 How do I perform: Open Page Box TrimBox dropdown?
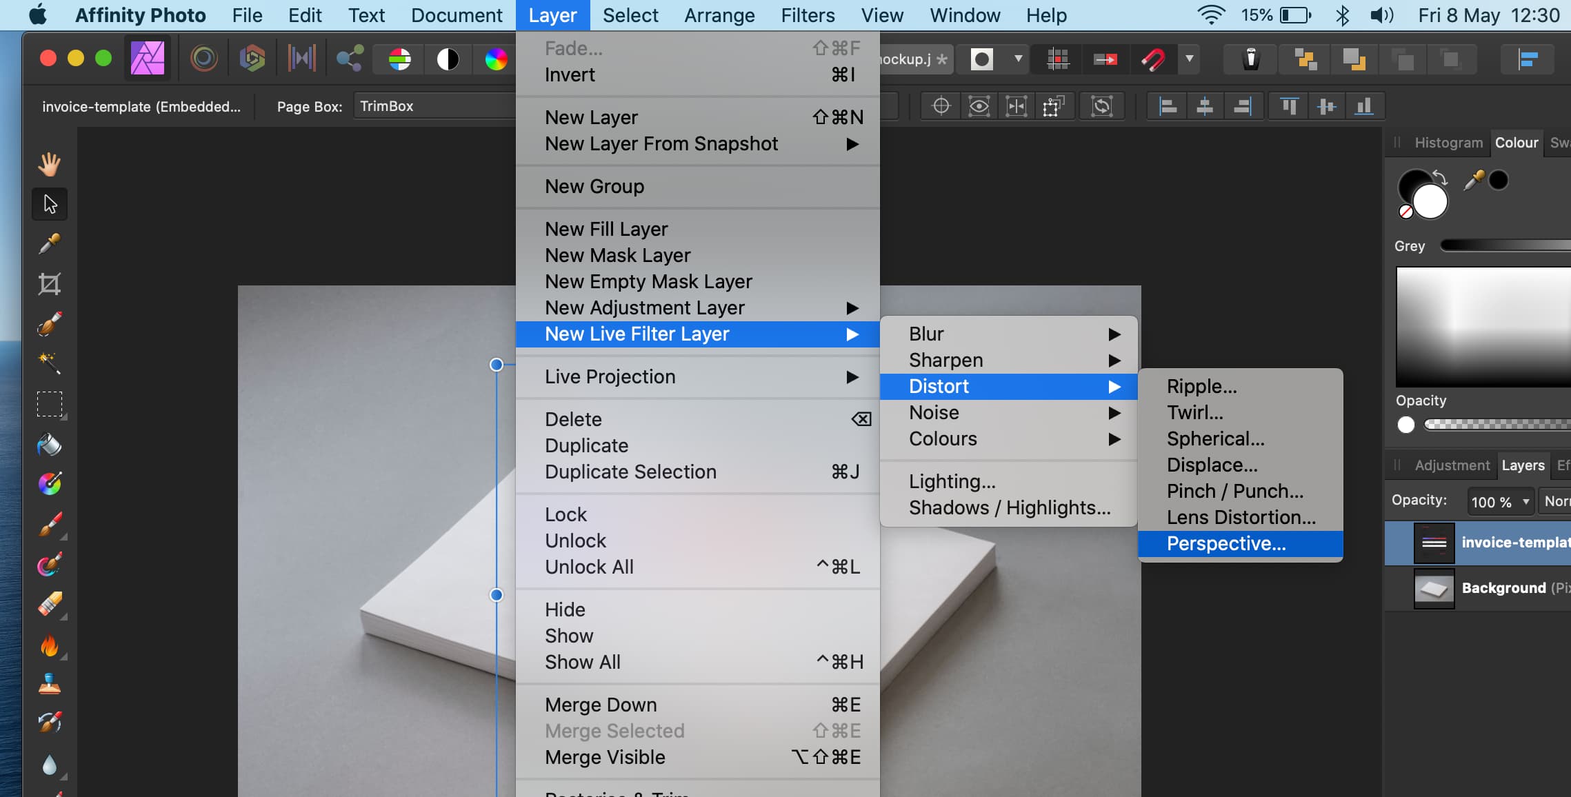coord(434,106)
